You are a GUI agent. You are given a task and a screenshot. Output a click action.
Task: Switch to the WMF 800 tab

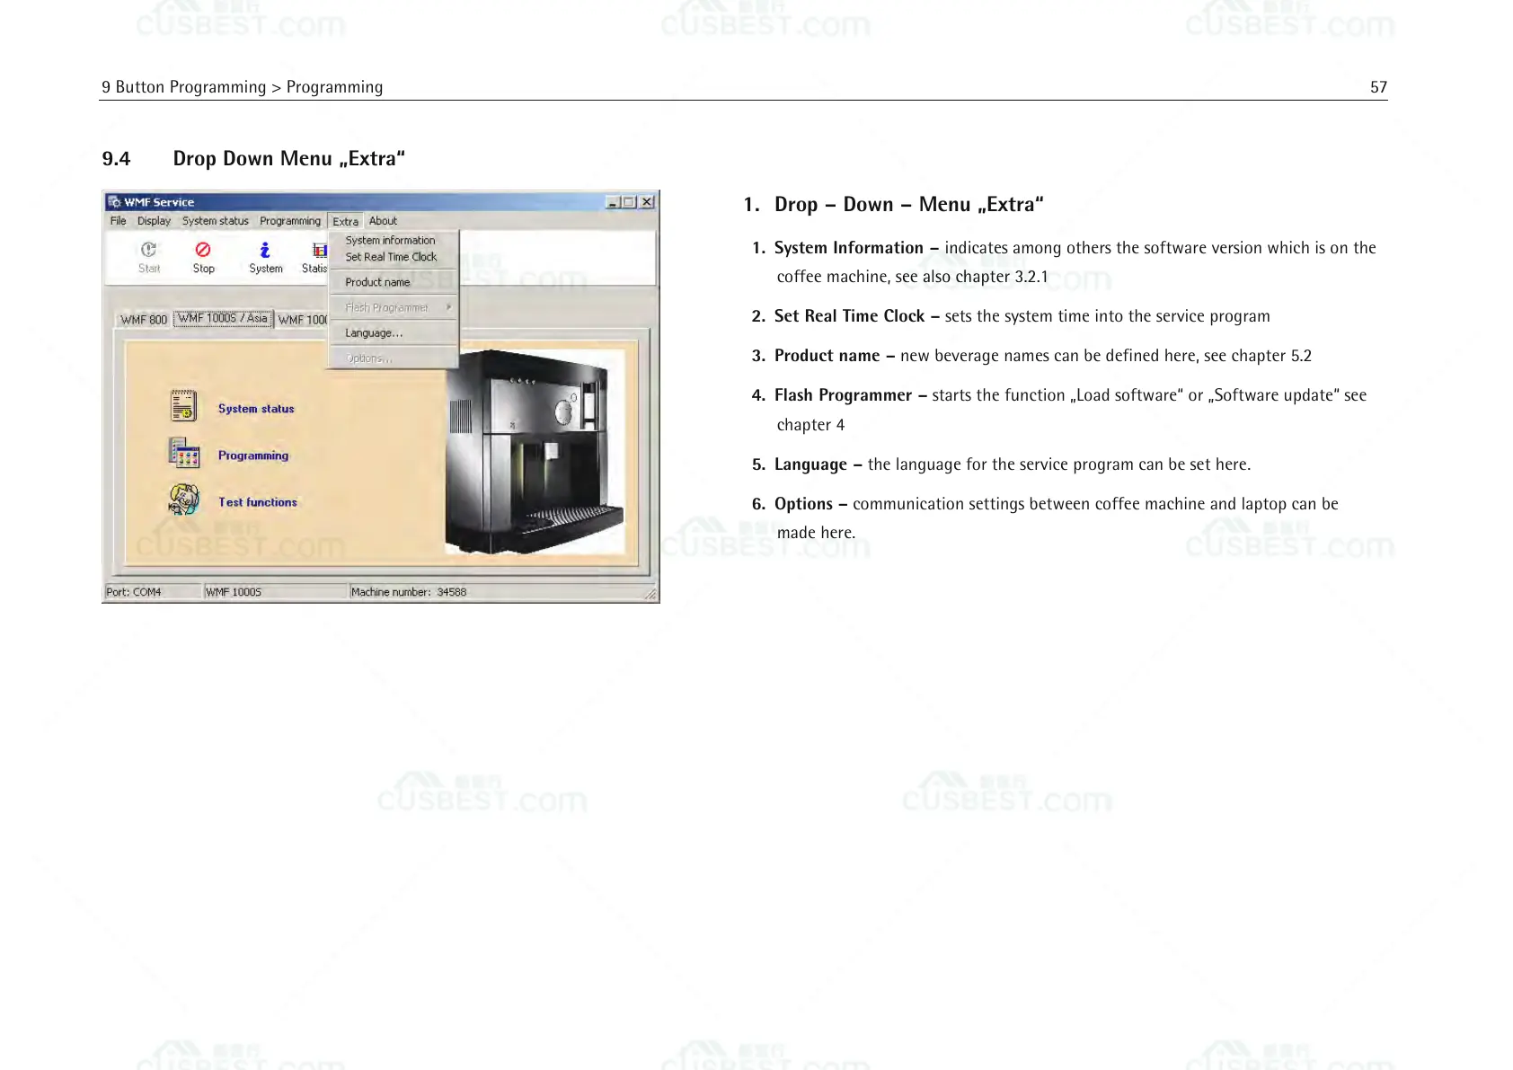[144, 320]
